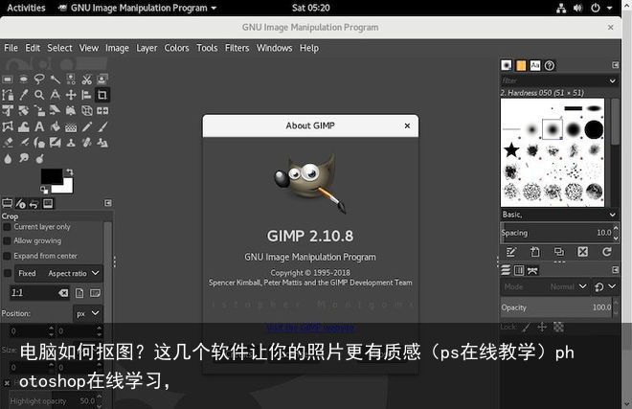Create a new brush
The image size is (632, 409).
point(535,252)
